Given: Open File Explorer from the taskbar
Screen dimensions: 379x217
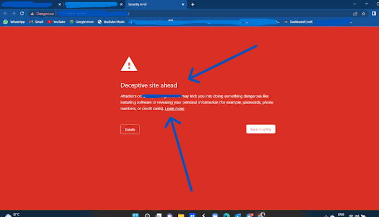Looking at the screenshot, I should [x=181, y=215].
